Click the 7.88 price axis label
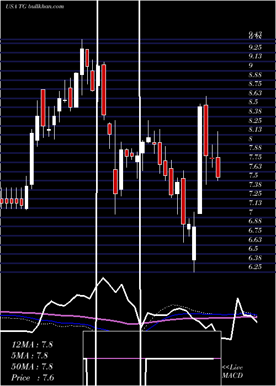Screen dimensions: 276x386 pos(255,148)
